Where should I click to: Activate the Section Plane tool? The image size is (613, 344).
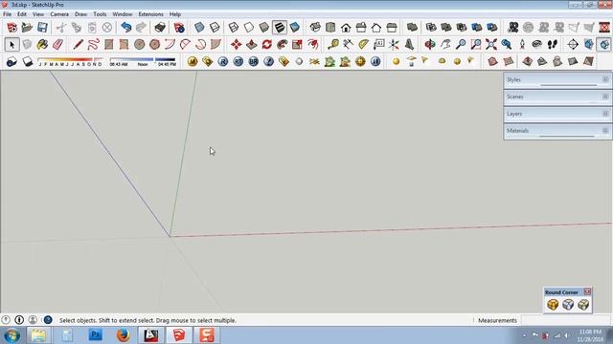coord(573,45)
